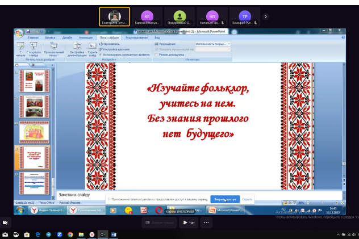The width and height of the screenshot is (359, 239).
Task: Open Яндекс.Телемост taskbar item
Action: [x=48, y=210]
